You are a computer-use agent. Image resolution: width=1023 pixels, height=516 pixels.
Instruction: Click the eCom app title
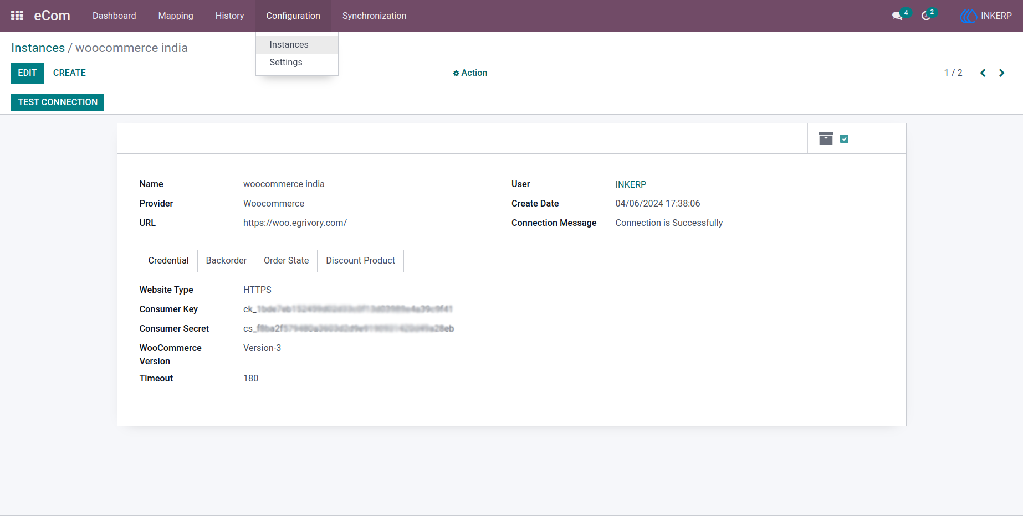[52, 16]
